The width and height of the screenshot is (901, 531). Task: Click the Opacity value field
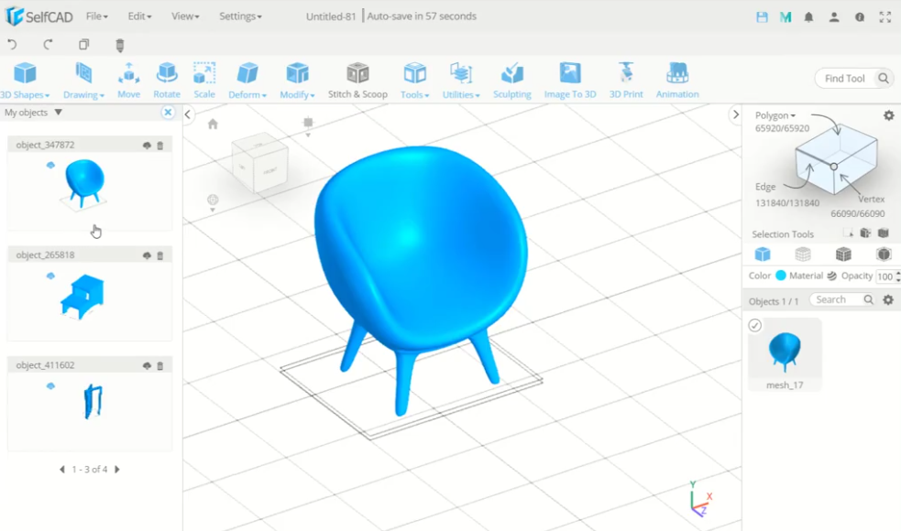coord(885,276)
